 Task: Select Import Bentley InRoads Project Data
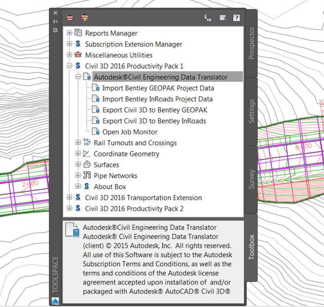click(x=157, y=99)
